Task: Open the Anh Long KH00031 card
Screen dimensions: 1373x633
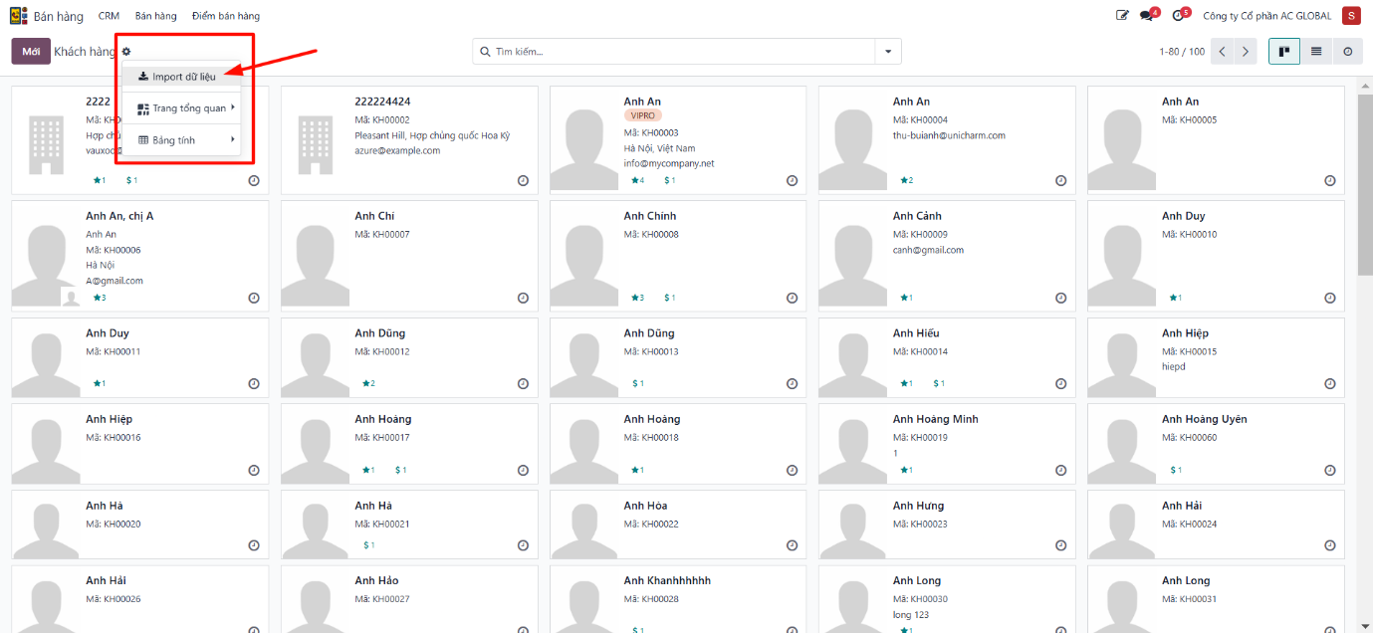Action: [1216, 599]
